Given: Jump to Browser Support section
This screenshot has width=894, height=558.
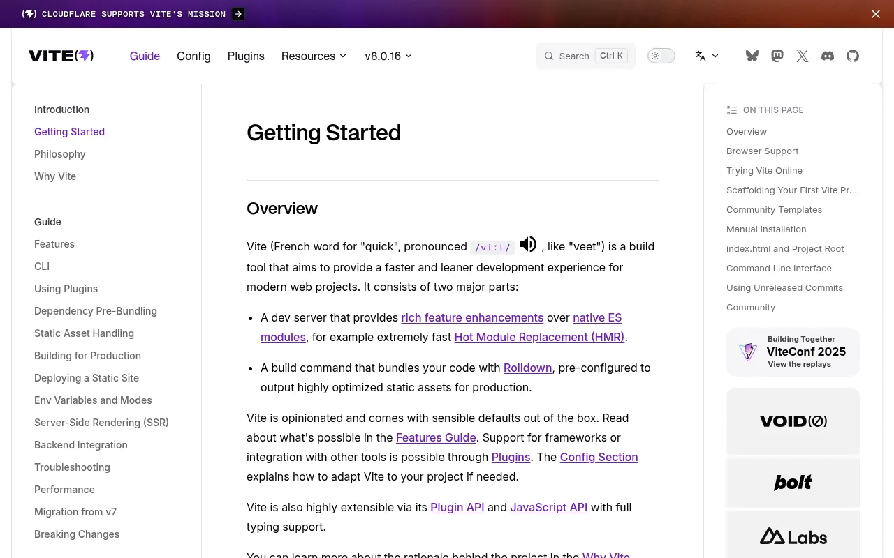Looking at the screenshot, I should [x=762, y=151].
